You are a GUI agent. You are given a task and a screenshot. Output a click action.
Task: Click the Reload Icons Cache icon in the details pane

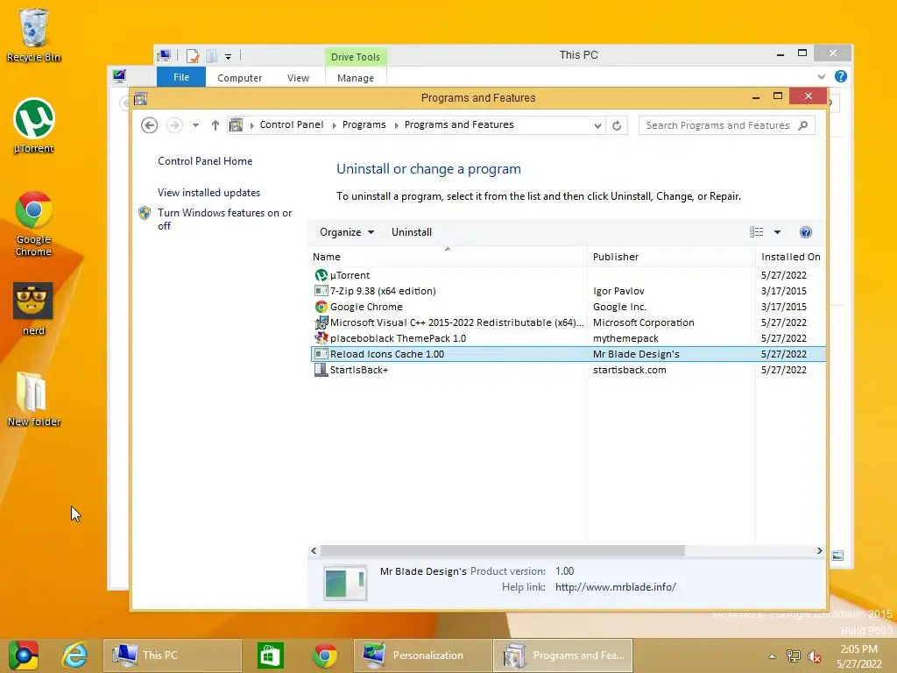pyautogui.click(x=345, y=583)
